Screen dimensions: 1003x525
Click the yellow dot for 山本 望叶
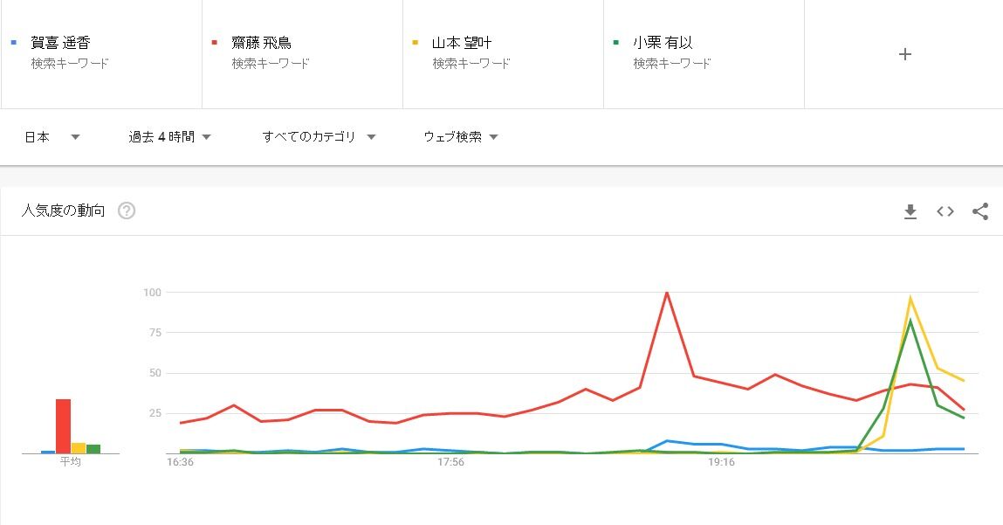point(416,42)
